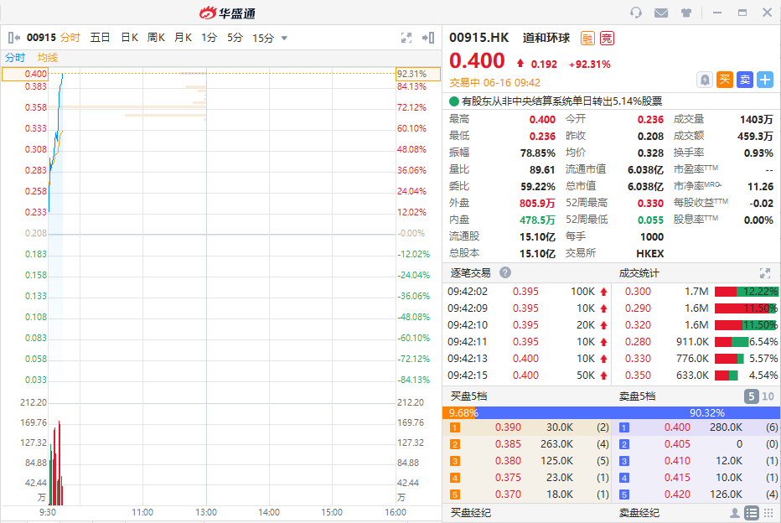Click the orange 买 buy button
The width and height of the screenshot is (781, 523).
click(x=724, y=80)
